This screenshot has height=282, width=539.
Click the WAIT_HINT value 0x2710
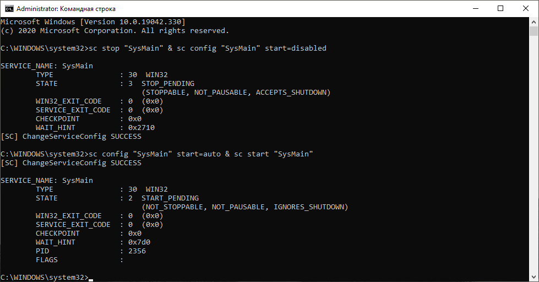point(141,128)
